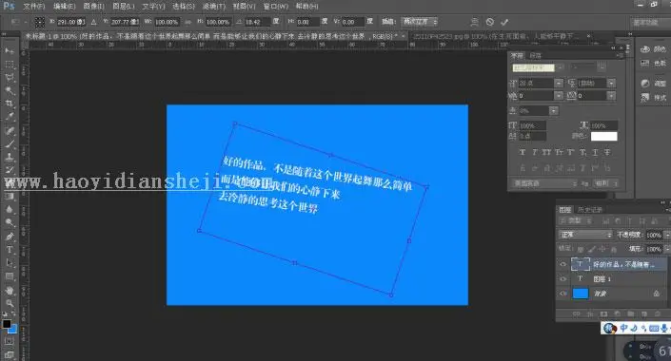Open the 文字(Y) menu
The width and height of the screenshot is (671, 361).
point(153,7)
